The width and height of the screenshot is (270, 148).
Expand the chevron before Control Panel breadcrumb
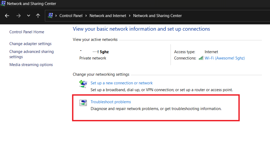point(56,16)
